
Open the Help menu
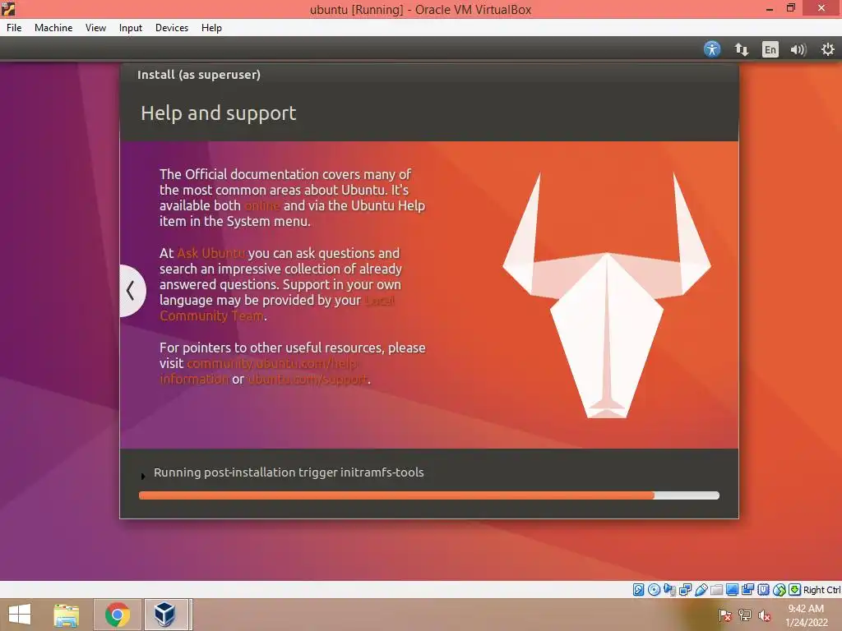coord(211,28)
